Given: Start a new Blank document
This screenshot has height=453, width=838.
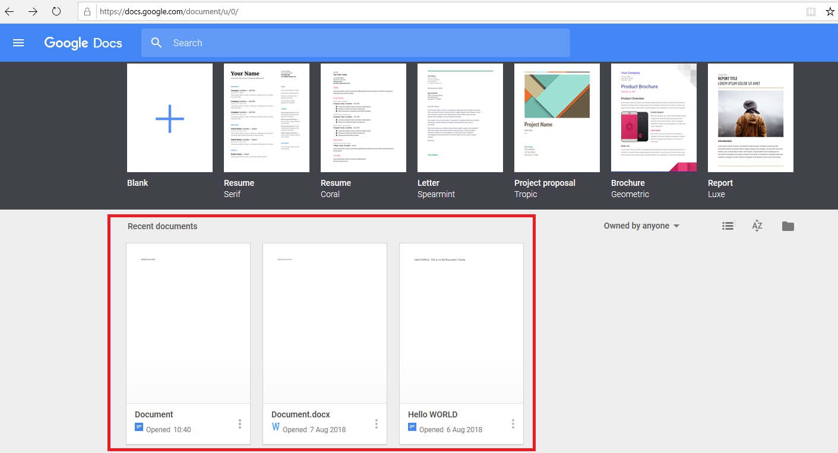Looking at the screenshot, I should pos(169,118).
